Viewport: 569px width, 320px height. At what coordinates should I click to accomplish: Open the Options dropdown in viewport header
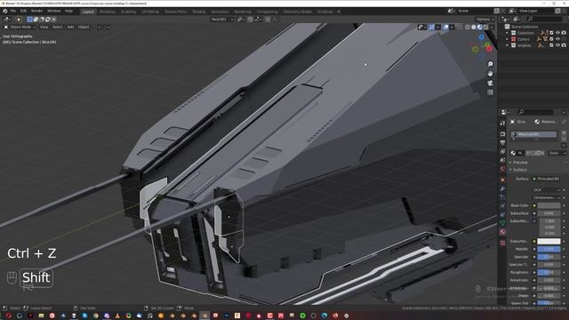point(485,20)
